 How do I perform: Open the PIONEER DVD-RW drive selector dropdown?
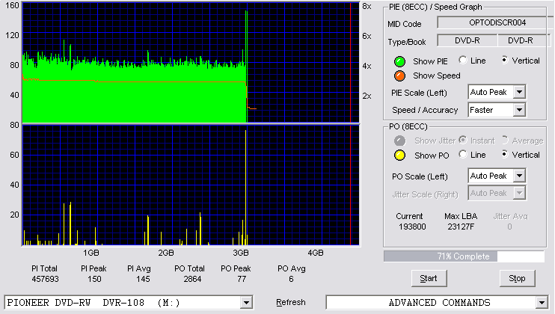tap(246, 303)
